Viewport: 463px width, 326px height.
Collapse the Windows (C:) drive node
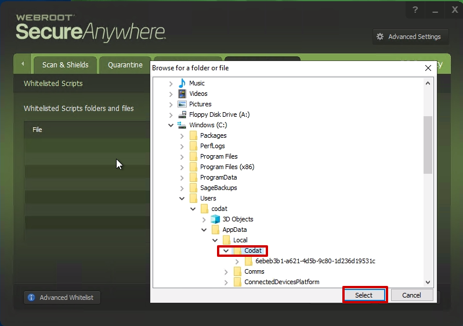click(x=171, y=125)
